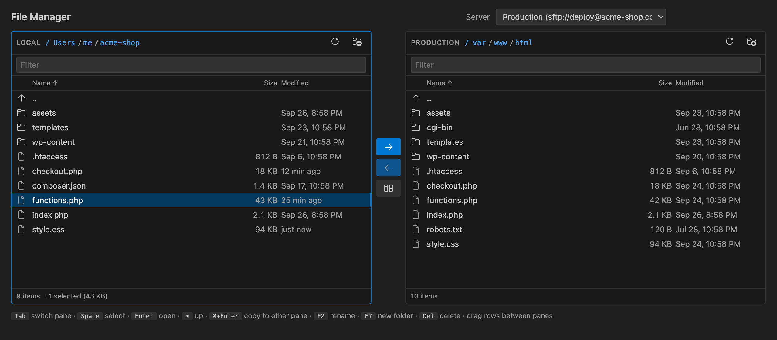Click folder icon of production wp-content
The width and height of the screenshot is (777, 340).
click(416, 157)
